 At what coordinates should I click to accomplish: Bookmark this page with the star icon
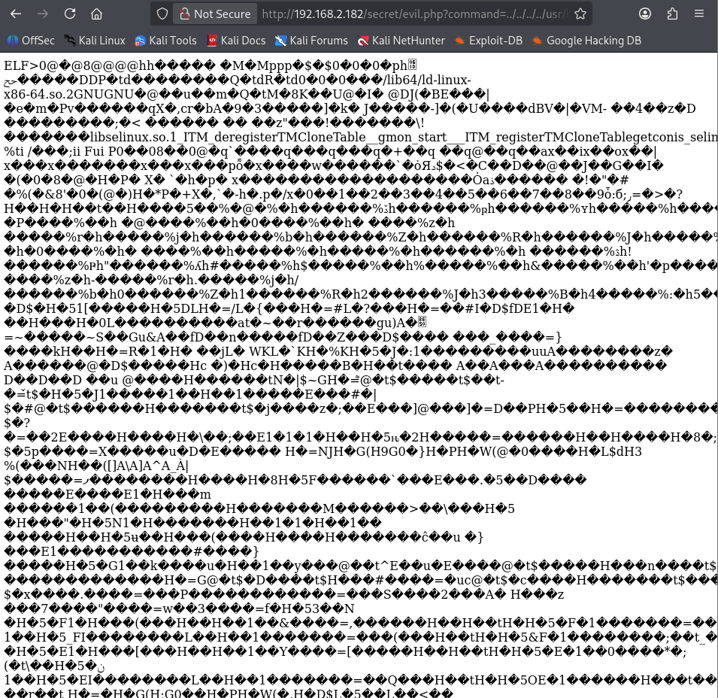[579, 14]
